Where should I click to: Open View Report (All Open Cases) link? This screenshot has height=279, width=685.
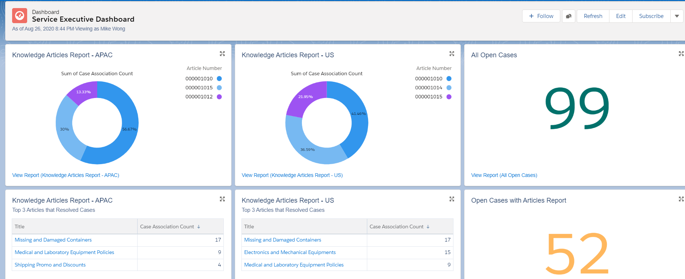coord(504,175)
